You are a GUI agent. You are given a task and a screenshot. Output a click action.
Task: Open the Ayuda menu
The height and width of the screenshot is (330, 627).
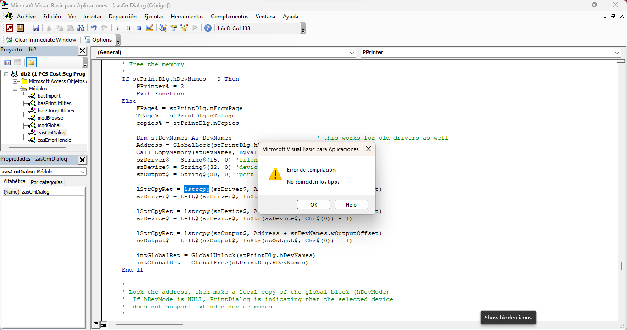[x=291, y=17]
